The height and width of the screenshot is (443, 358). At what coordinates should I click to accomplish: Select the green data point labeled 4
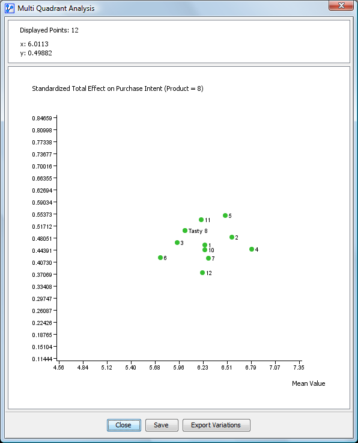[252, 249]
